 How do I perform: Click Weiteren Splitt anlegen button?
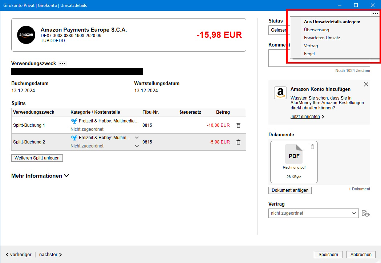(x=37, y=158)
